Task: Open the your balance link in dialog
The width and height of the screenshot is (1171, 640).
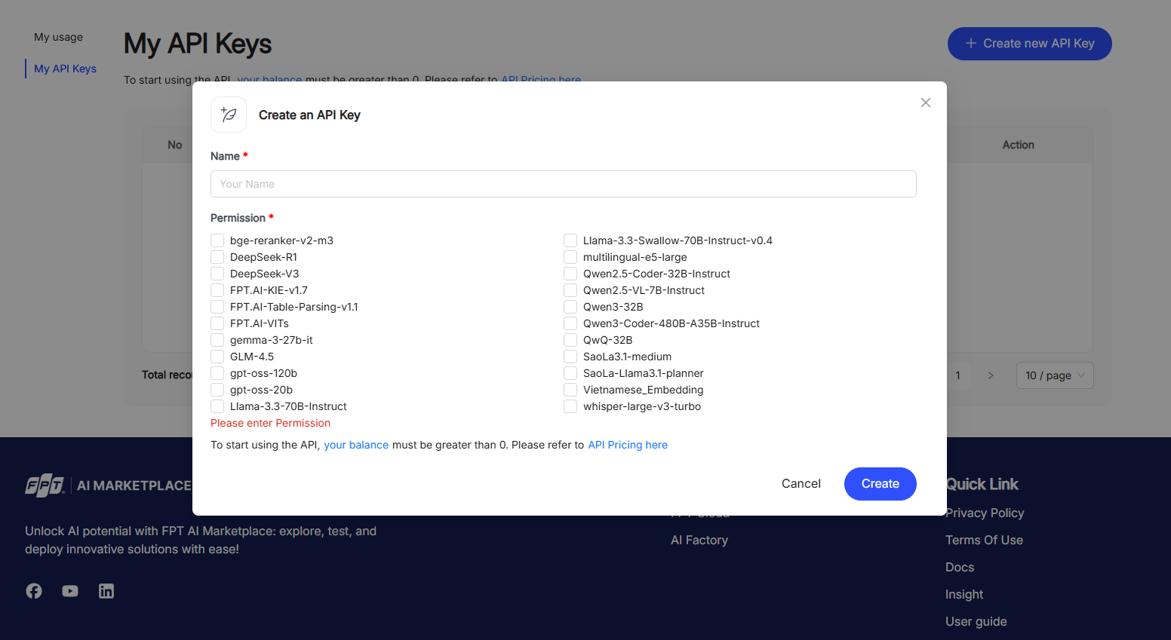Action: (x=356, y=445)
